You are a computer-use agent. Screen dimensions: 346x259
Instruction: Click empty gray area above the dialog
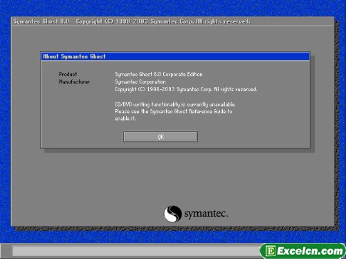pyautogui.click(x=172, y=39)
